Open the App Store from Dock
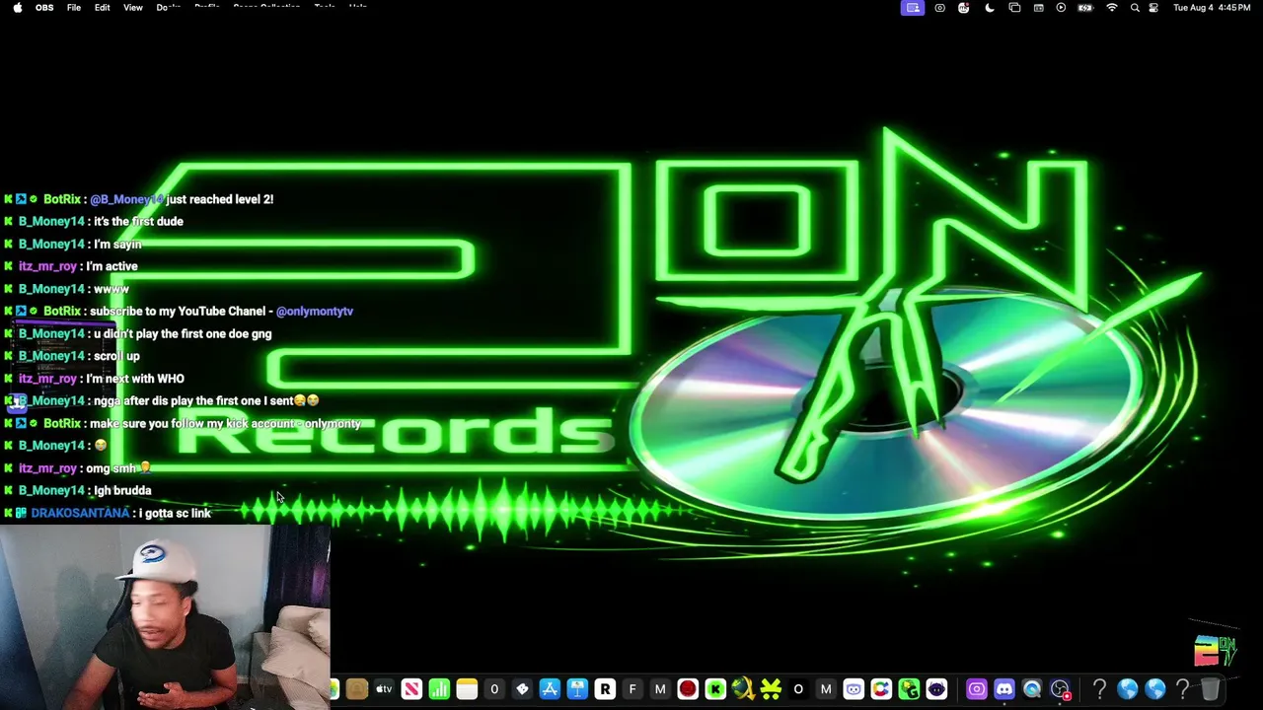This screenshot has width=1263, height=710. [x=550, y=688]
